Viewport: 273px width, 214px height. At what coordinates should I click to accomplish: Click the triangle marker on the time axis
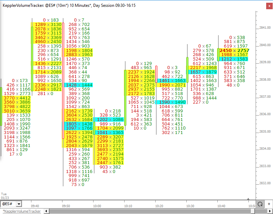coord(249,199)
